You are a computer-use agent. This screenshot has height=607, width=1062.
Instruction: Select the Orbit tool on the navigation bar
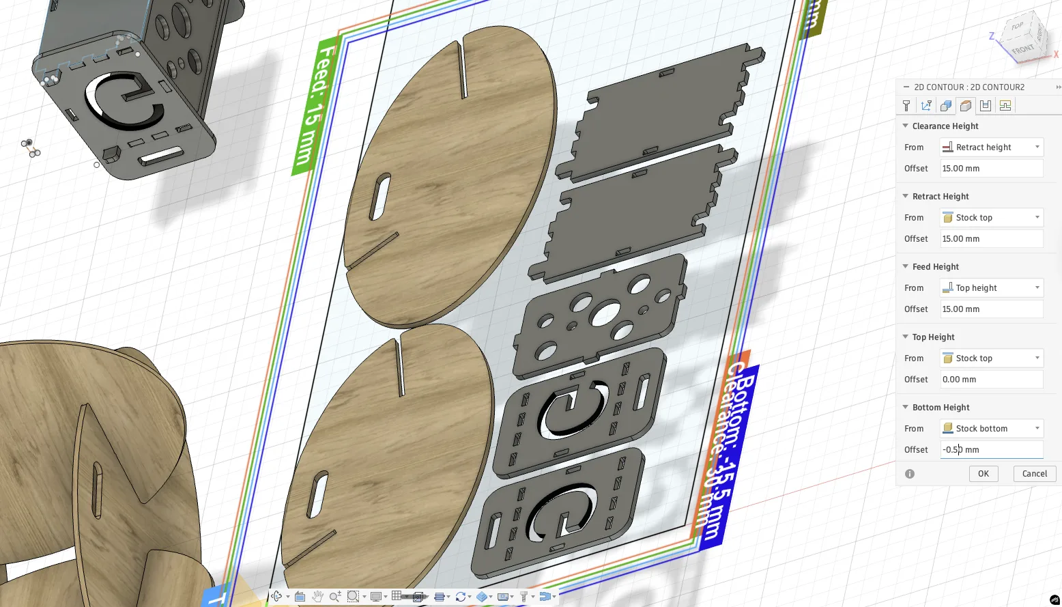tap(277, 596)
